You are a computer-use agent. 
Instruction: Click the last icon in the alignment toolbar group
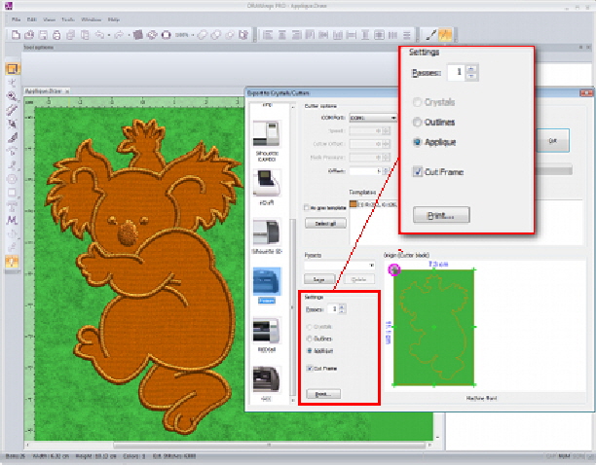[x=407, y=35]
